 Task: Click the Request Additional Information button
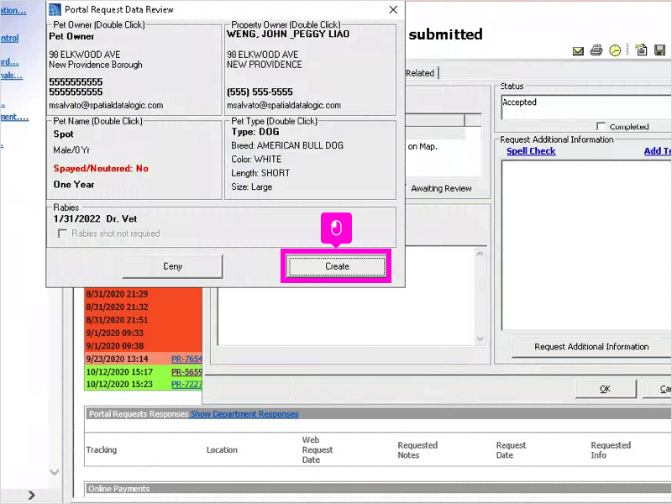click(x=591, y=347)
